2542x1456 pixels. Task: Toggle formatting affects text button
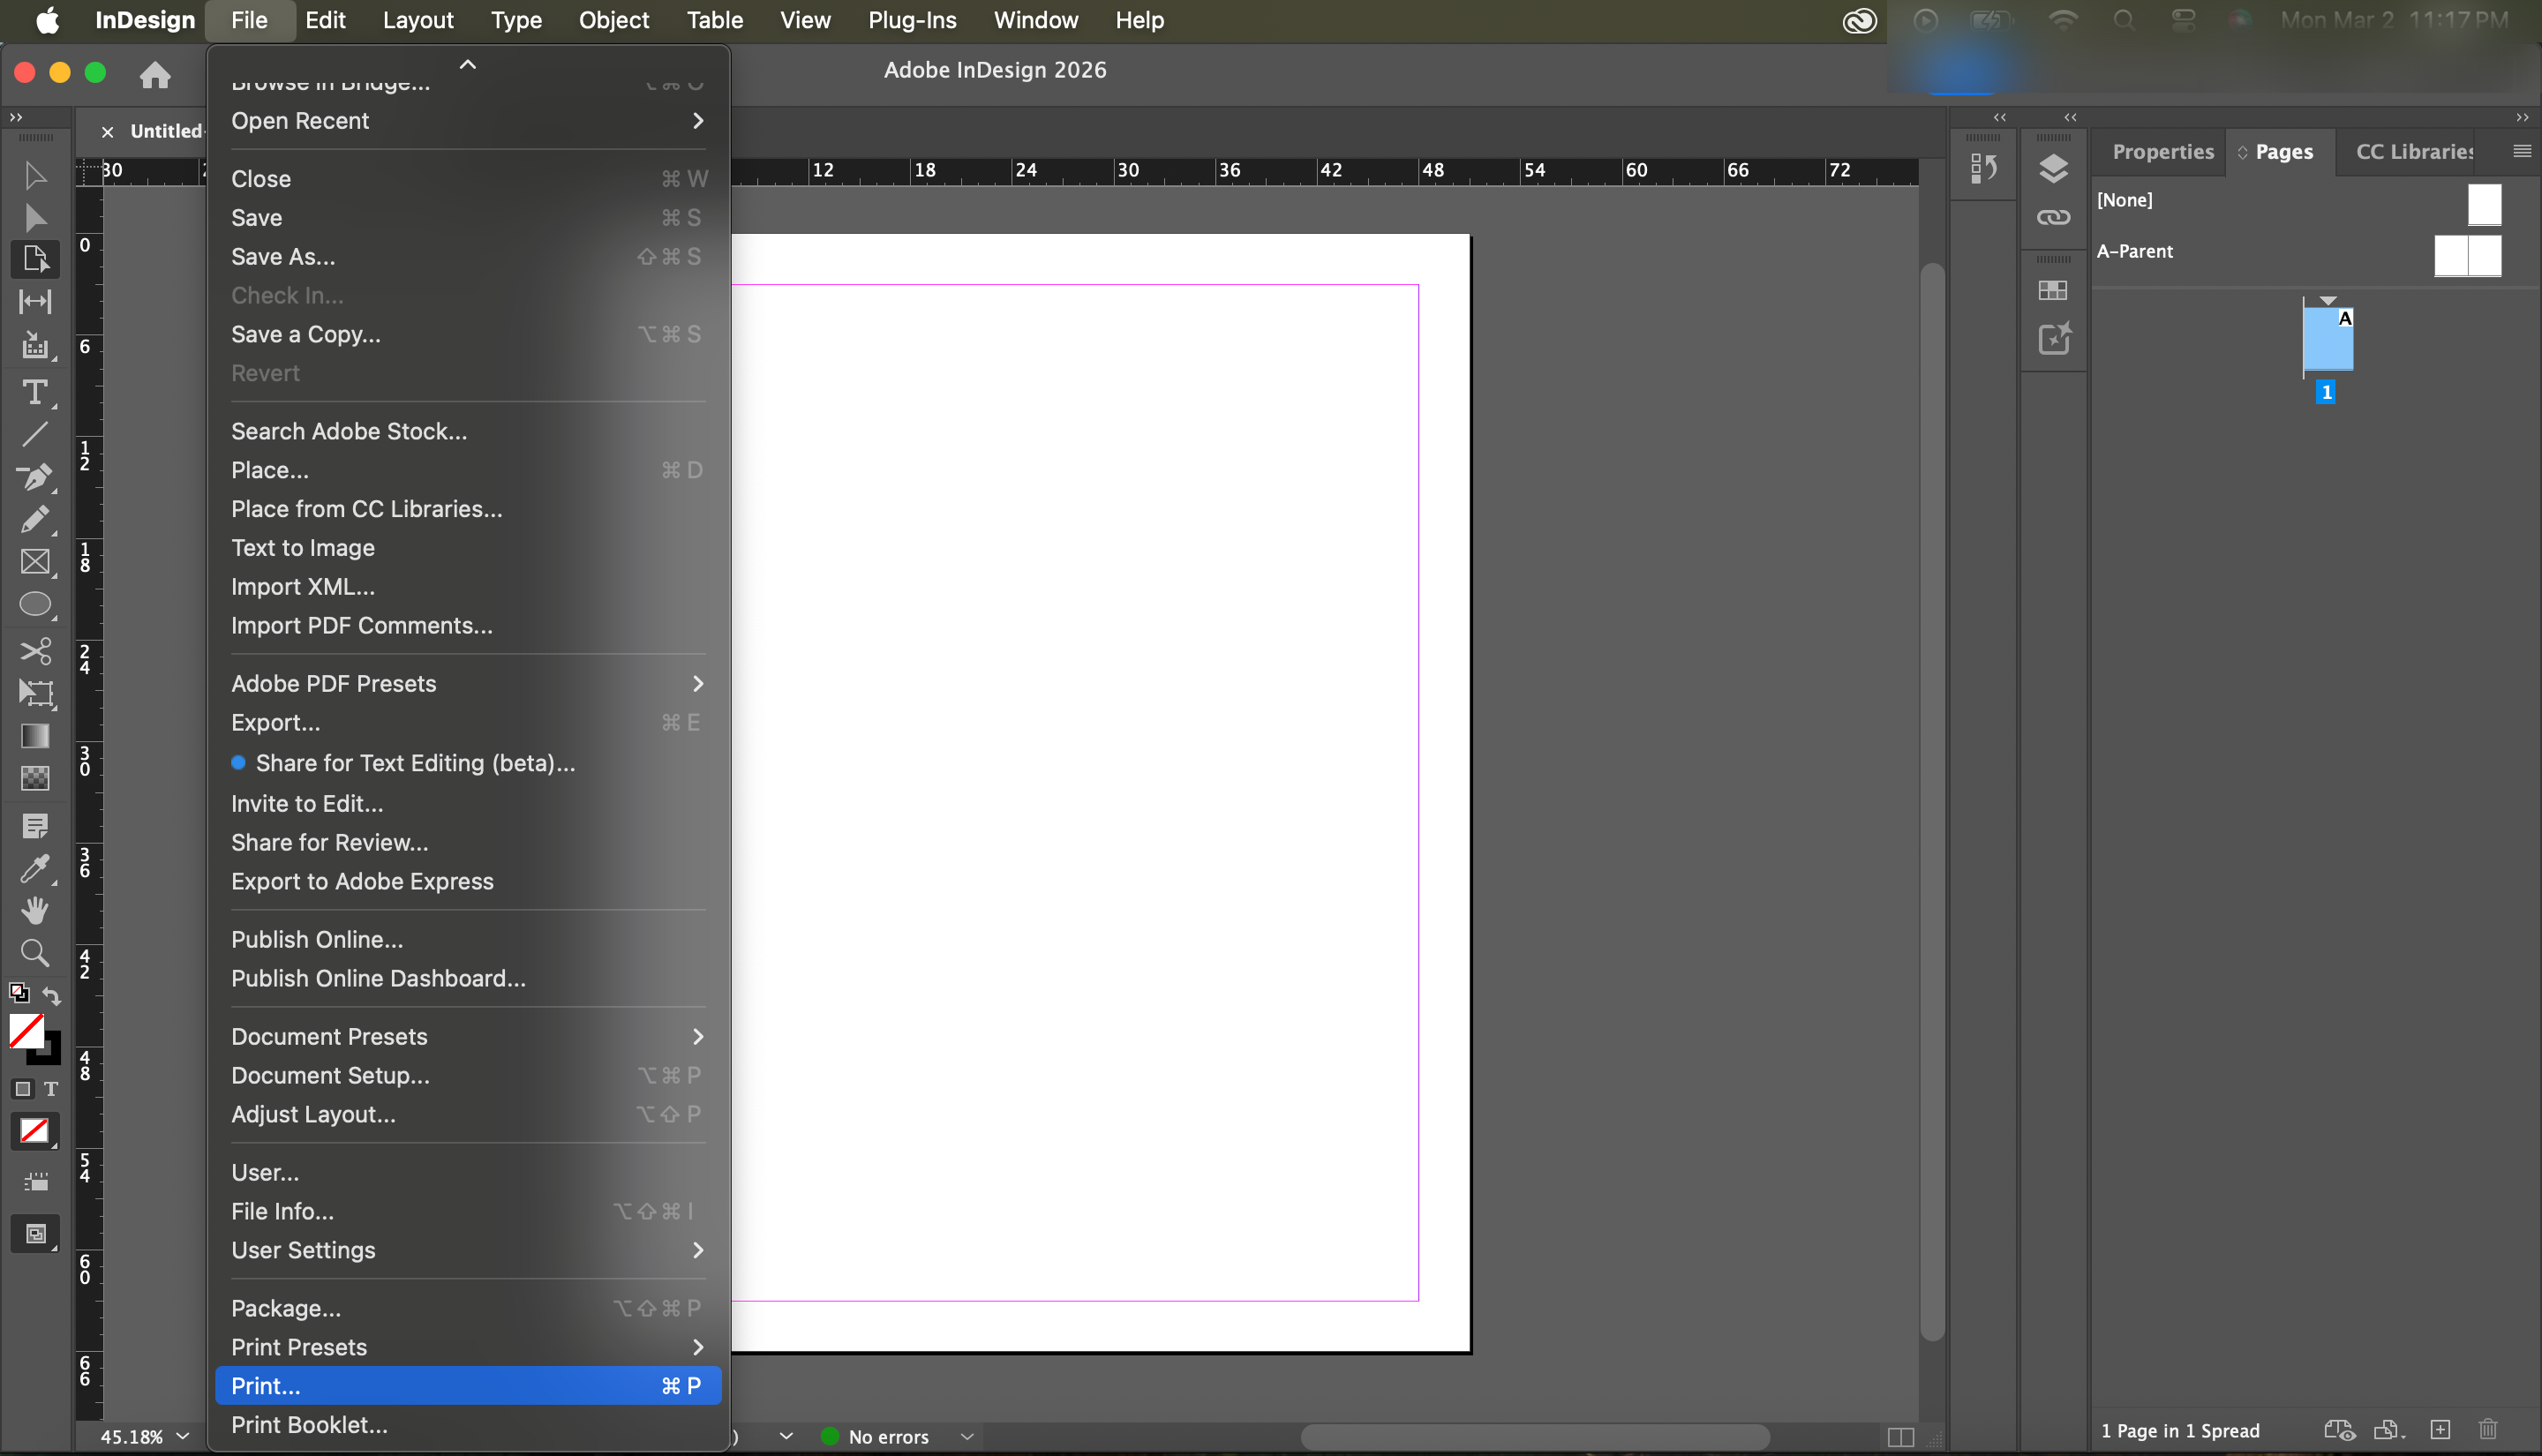point(51,1089)
